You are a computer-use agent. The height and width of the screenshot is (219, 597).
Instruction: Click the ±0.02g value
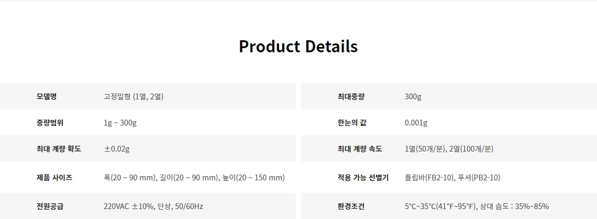(117, 148)
